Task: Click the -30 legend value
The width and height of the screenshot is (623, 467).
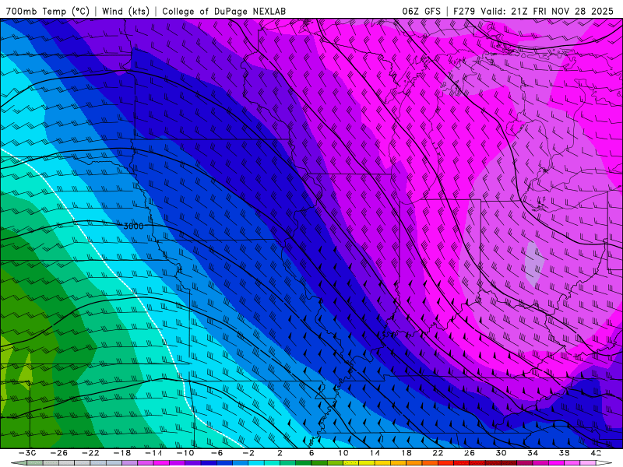Action: click(27, 453)
